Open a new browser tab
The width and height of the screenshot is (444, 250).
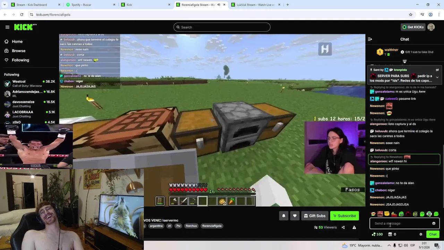click(x=288, y=5)
